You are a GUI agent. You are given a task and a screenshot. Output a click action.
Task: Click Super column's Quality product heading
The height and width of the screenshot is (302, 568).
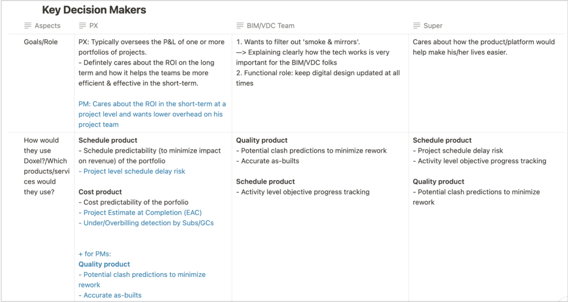(438, 182)
